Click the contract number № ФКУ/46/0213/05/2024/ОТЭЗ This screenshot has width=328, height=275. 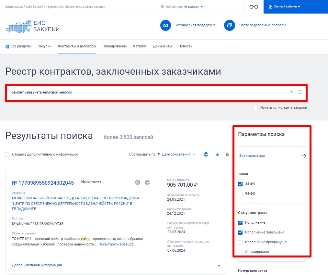38,224
